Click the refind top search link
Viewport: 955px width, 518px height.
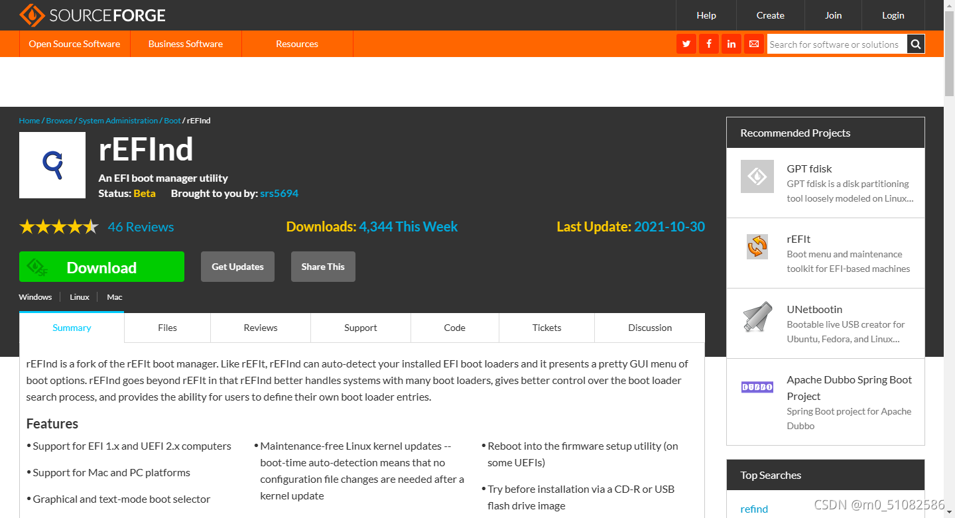click(754, 509)
